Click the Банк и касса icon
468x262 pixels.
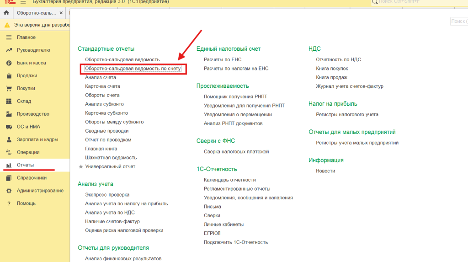pos(9,63)
